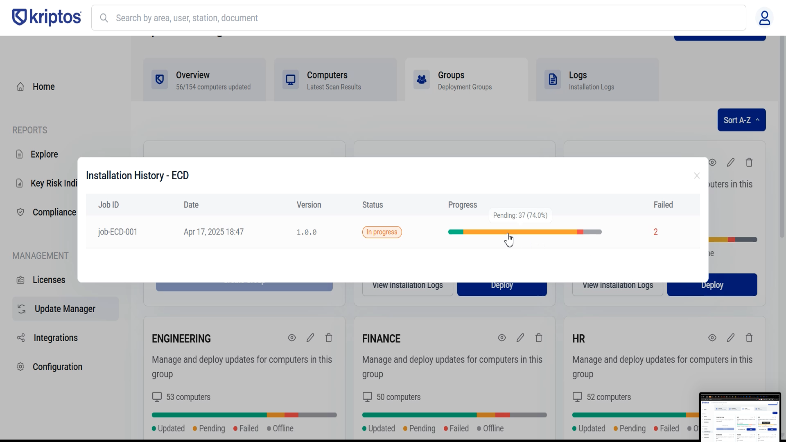Toggle the eye icon on FINANCE group
The image size is (786, 442).
click(502, 338)
